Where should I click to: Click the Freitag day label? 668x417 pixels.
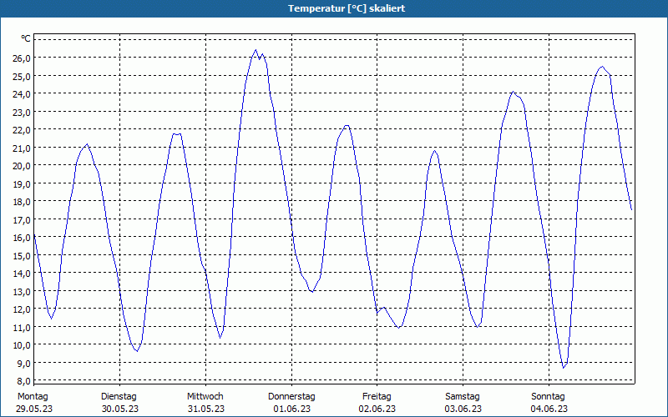coord(377,396)
